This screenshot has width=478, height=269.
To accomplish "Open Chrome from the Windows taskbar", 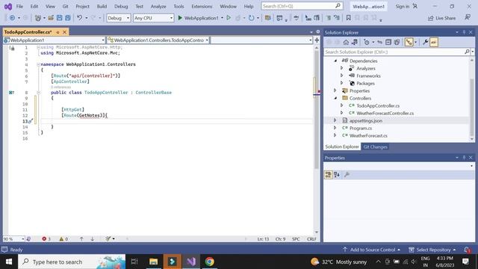I will [x=209, y=262].
